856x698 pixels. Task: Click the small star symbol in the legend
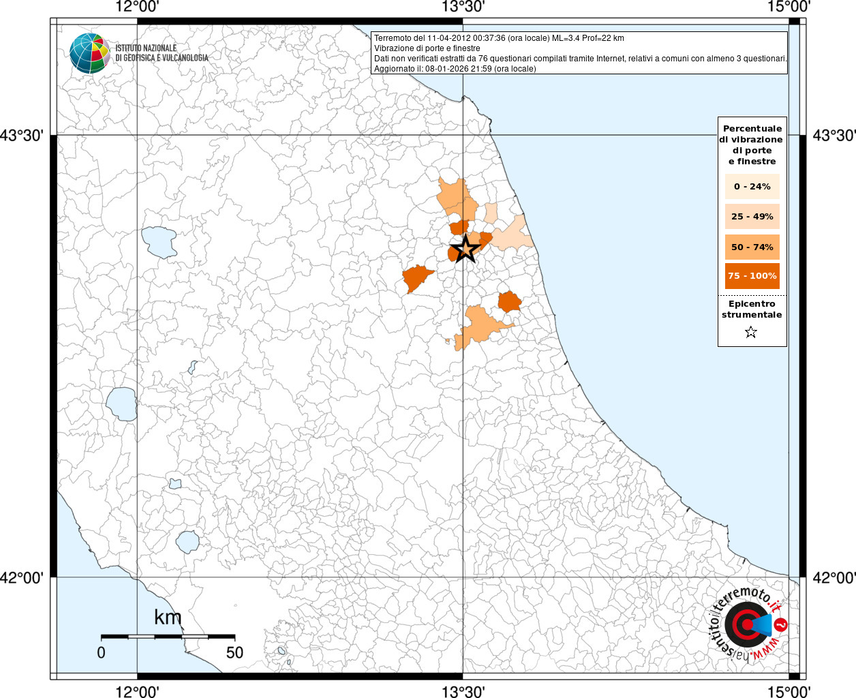(750, 332)
